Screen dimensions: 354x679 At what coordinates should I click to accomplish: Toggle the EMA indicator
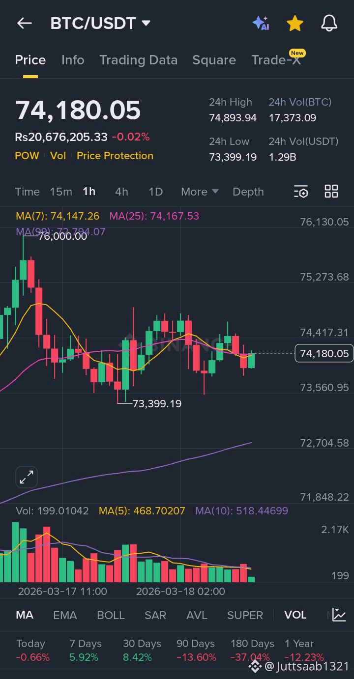65,615
